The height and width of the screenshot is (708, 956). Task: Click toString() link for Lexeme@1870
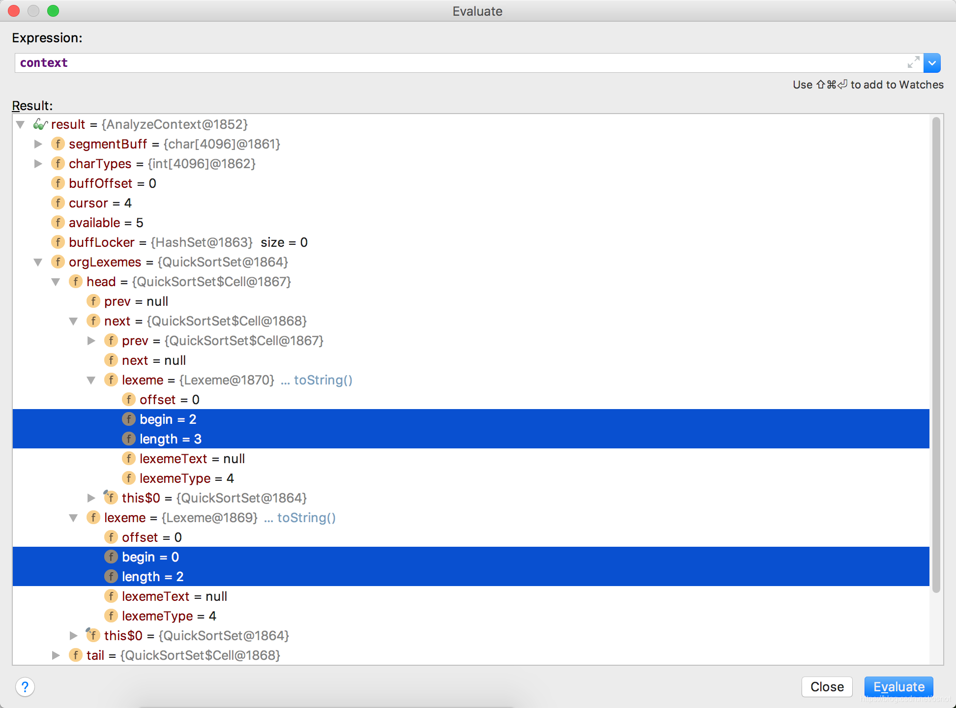pos(323,380)
